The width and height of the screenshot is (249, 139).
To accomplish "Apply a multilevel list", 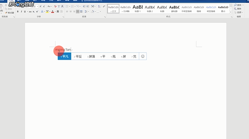I will click(78, 6).
